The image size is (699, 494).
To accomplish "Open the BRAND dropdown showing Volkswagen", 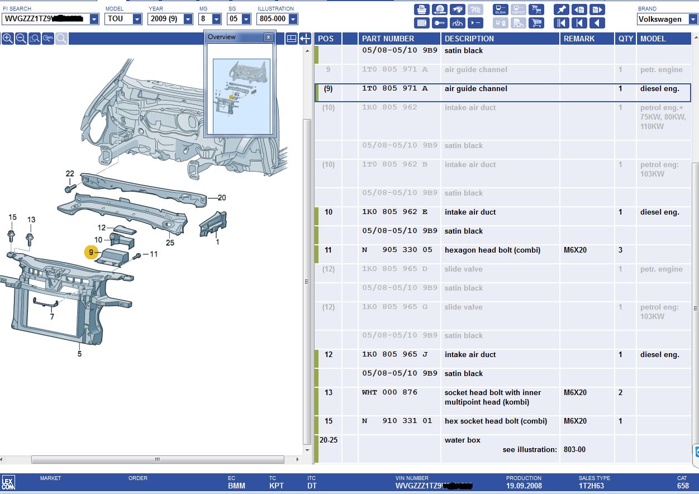I will coord(693,19).
